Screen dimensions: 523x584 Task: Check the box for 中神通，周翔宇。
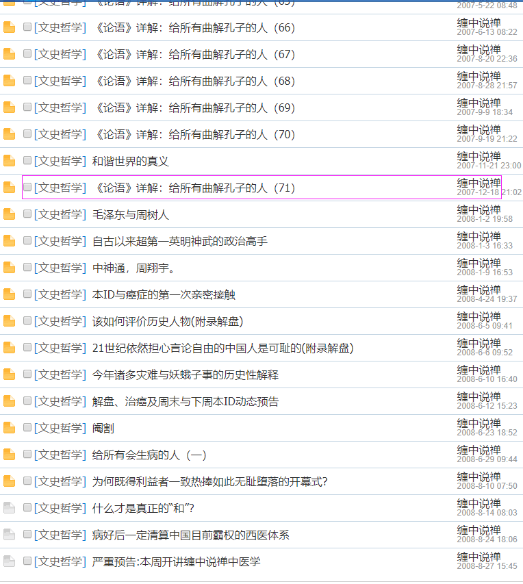(27, 267)
